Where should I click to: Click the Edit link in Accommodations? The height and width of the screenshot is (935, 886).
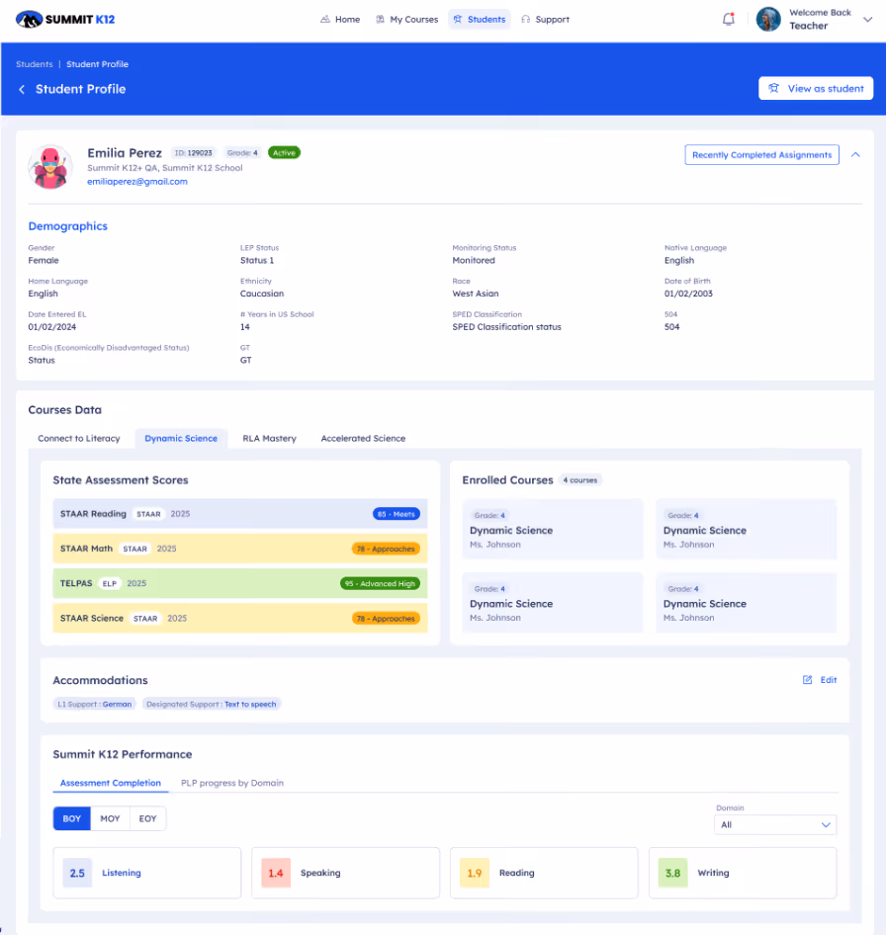tap(828, 680)
